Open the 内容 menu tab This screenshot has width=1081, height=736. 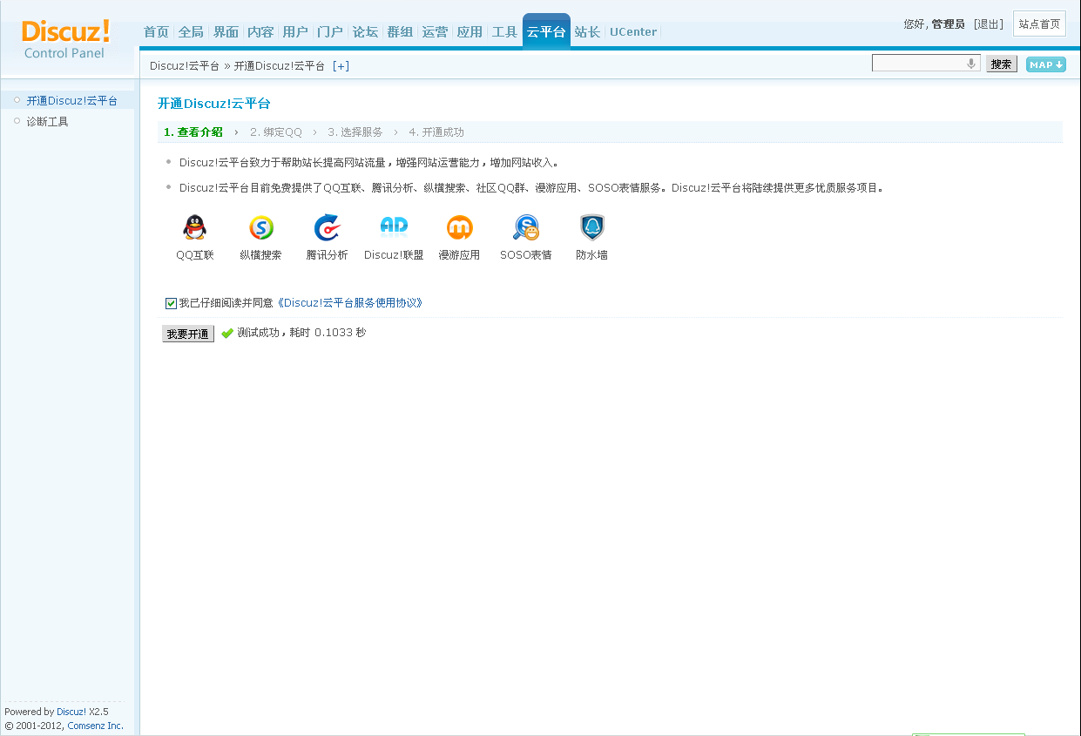click(x=260, y=32)
